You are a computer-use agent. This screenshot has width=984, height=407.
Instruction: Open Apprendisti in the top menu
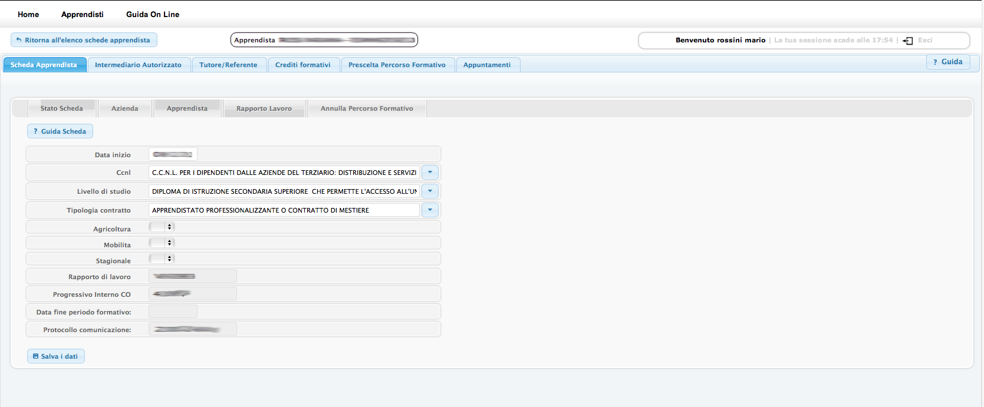[82, 14]
